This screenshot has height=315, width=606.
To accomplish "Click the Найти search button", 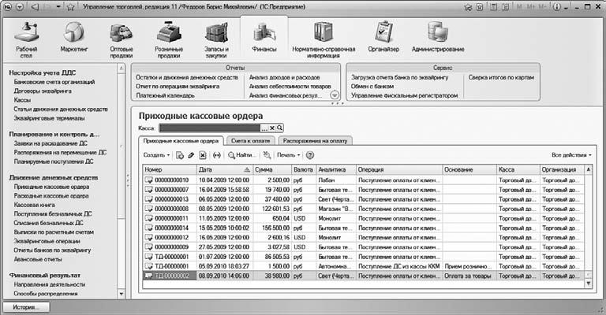I will click(242, 155).
